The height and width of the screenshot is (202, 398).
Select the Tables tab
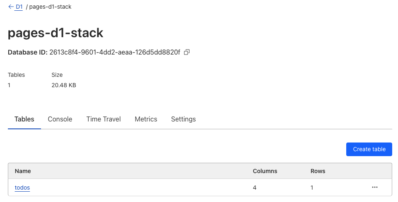click(24, 119)
